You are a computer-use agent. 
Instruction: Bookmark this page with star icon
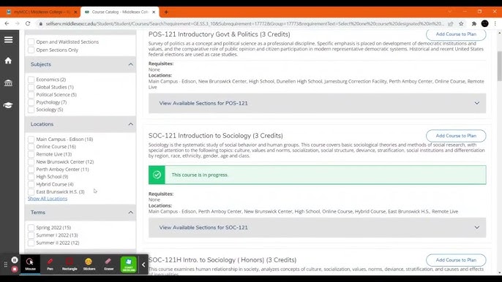point(461,23)
